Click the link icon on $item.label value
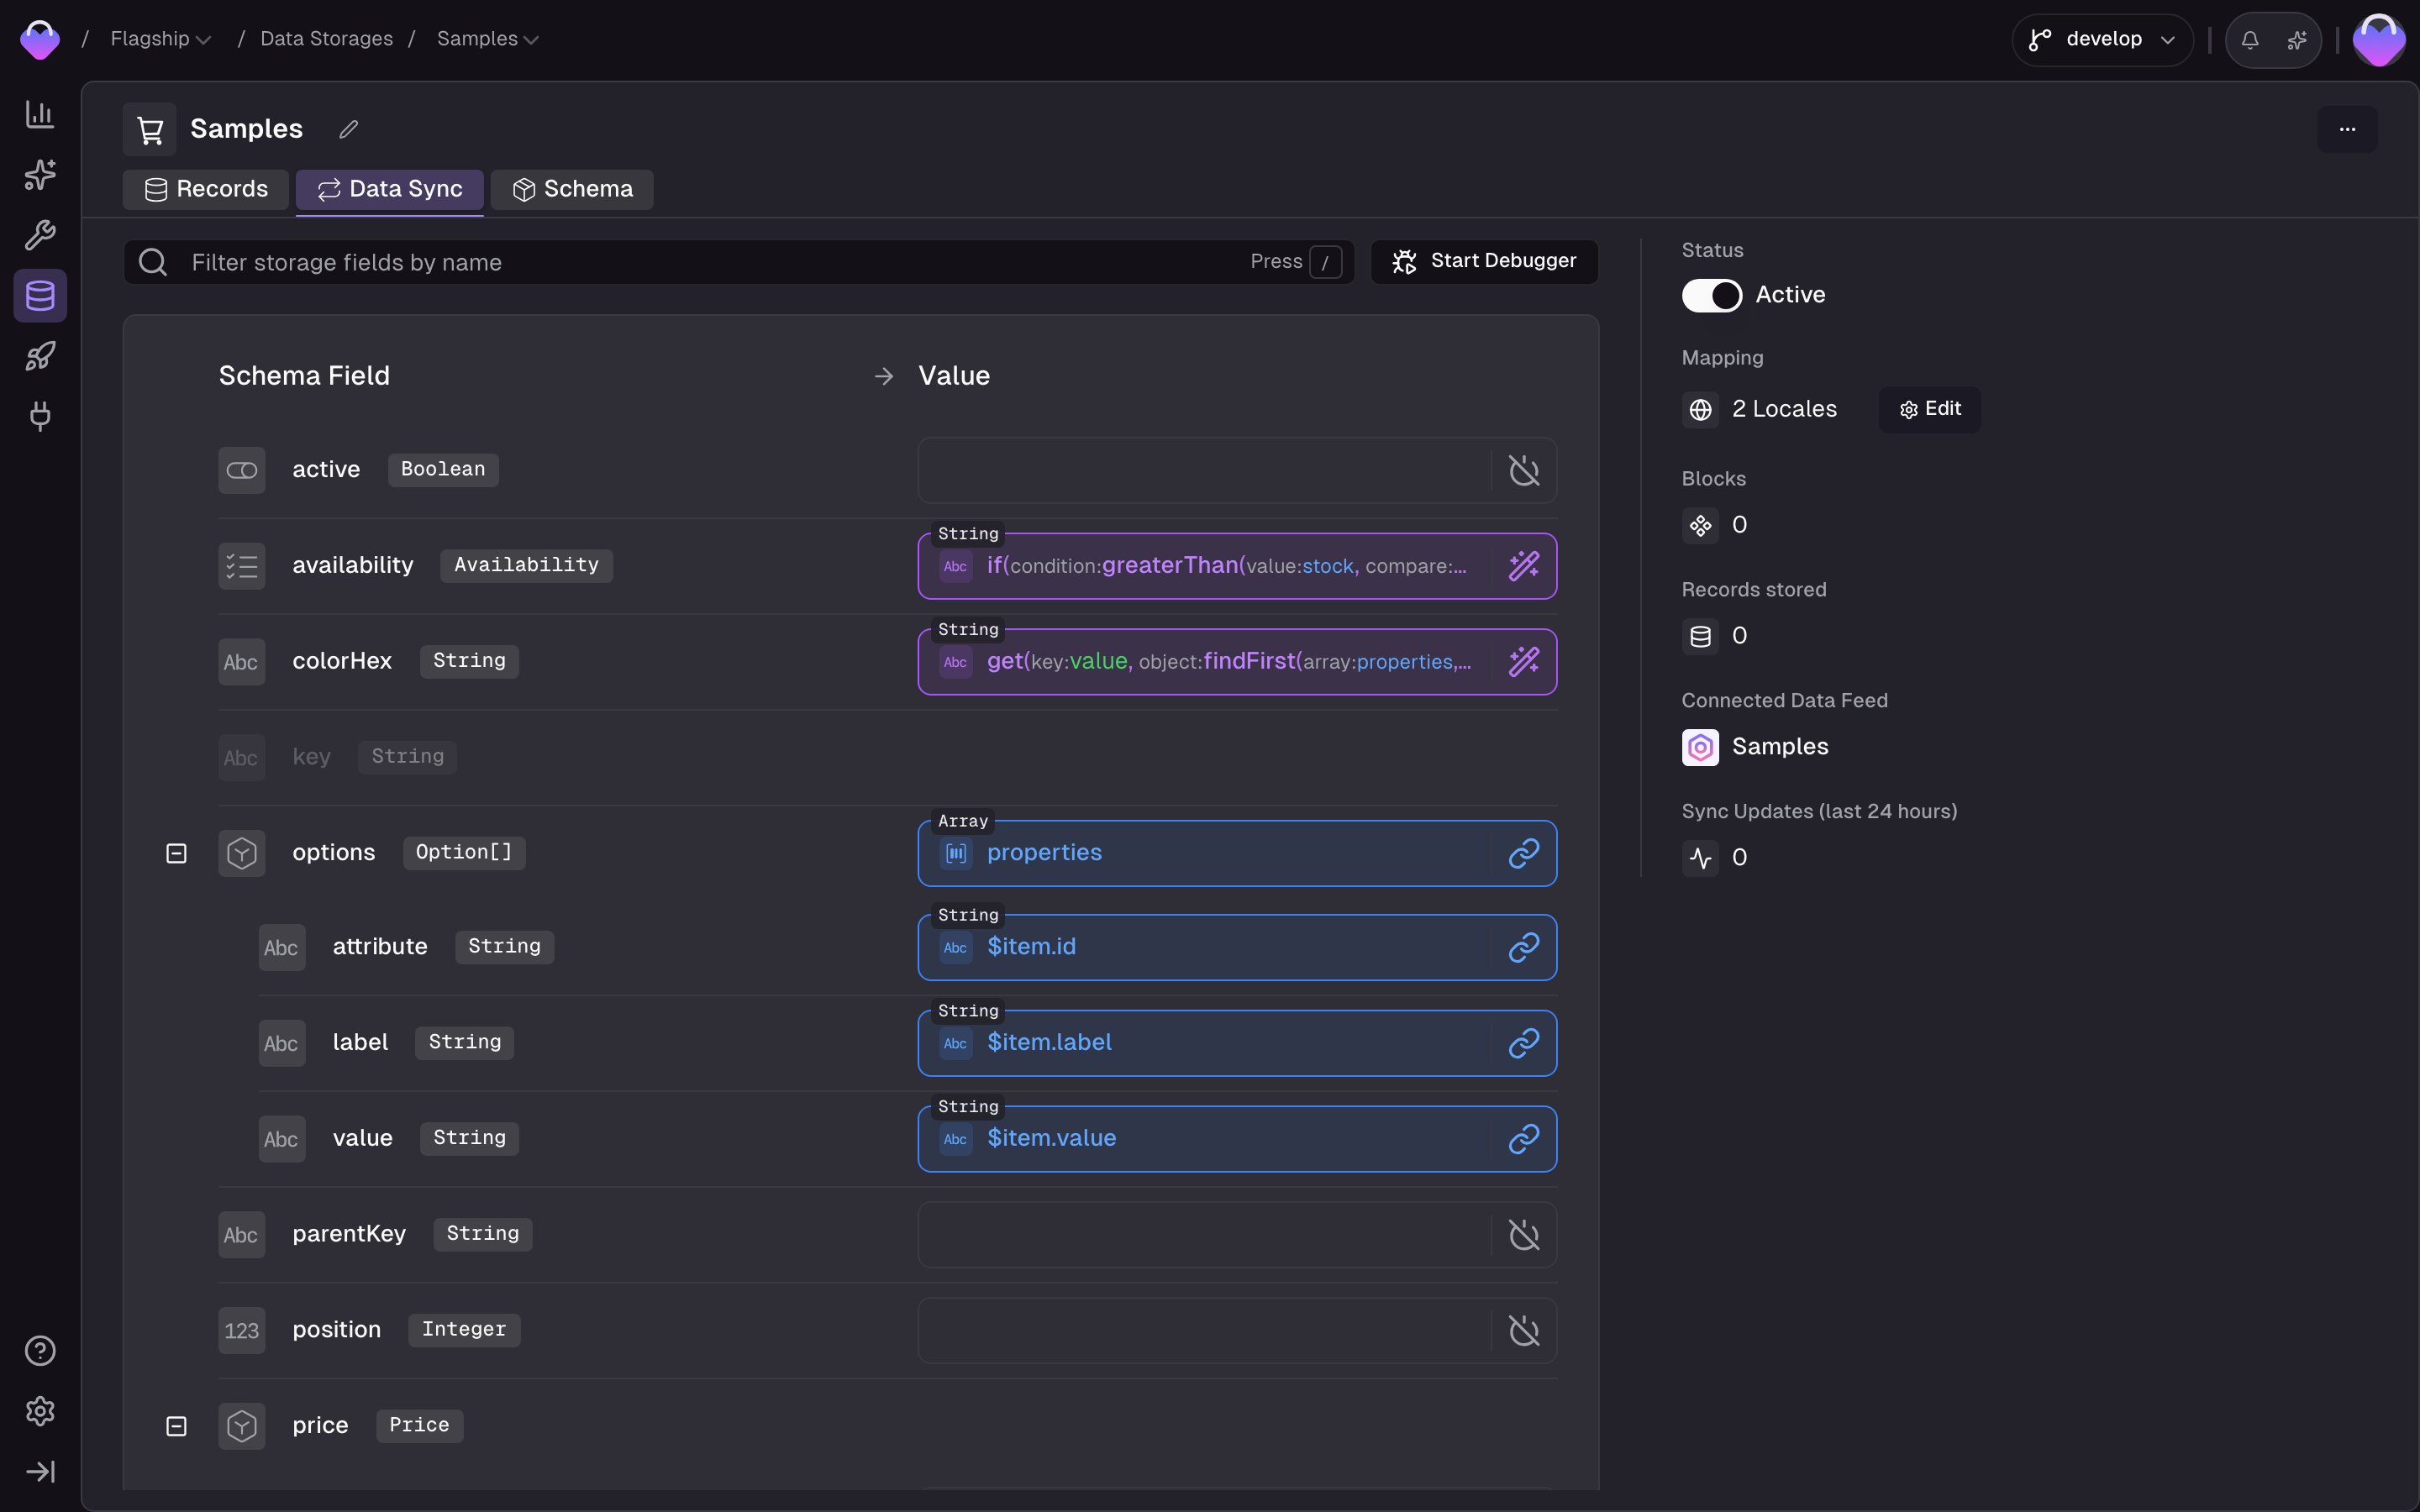 point(1524,1043)
